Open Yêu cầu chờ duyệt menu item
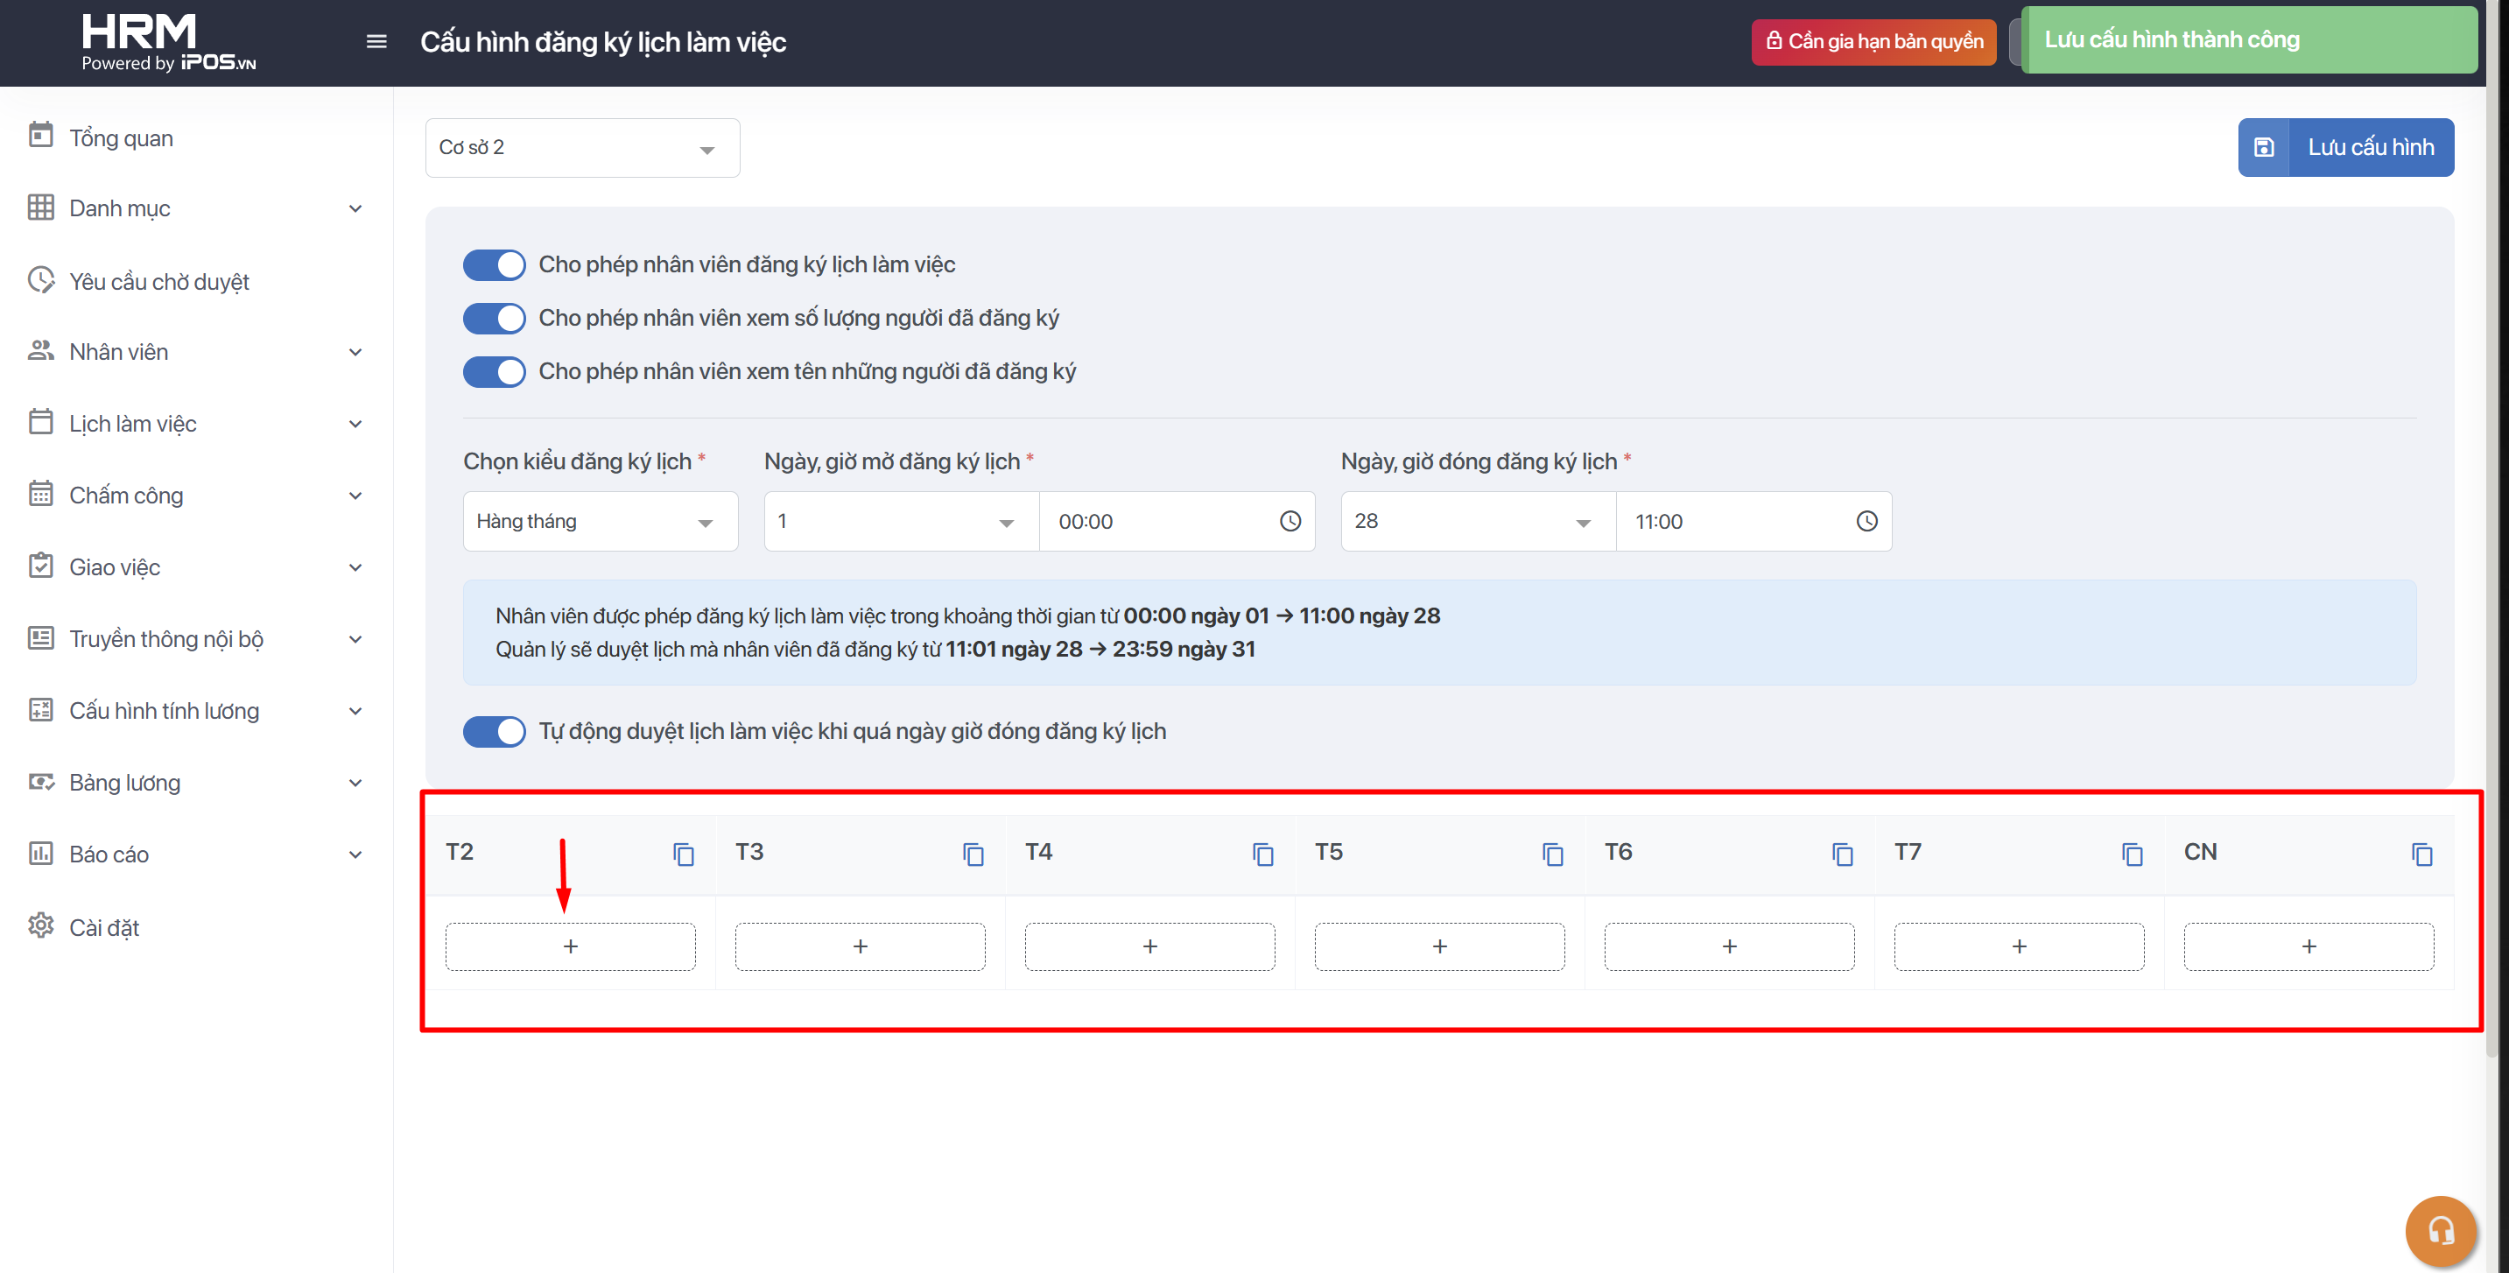The height and width of the screenshot is (1273, 2509). 158,282
